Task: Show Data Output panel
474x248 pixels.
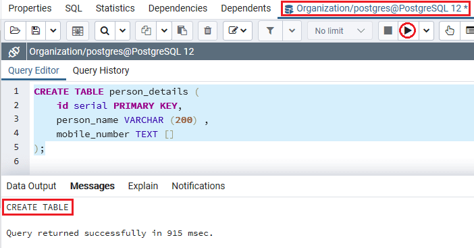Action: pyautogui.click(x=32, y=186)
